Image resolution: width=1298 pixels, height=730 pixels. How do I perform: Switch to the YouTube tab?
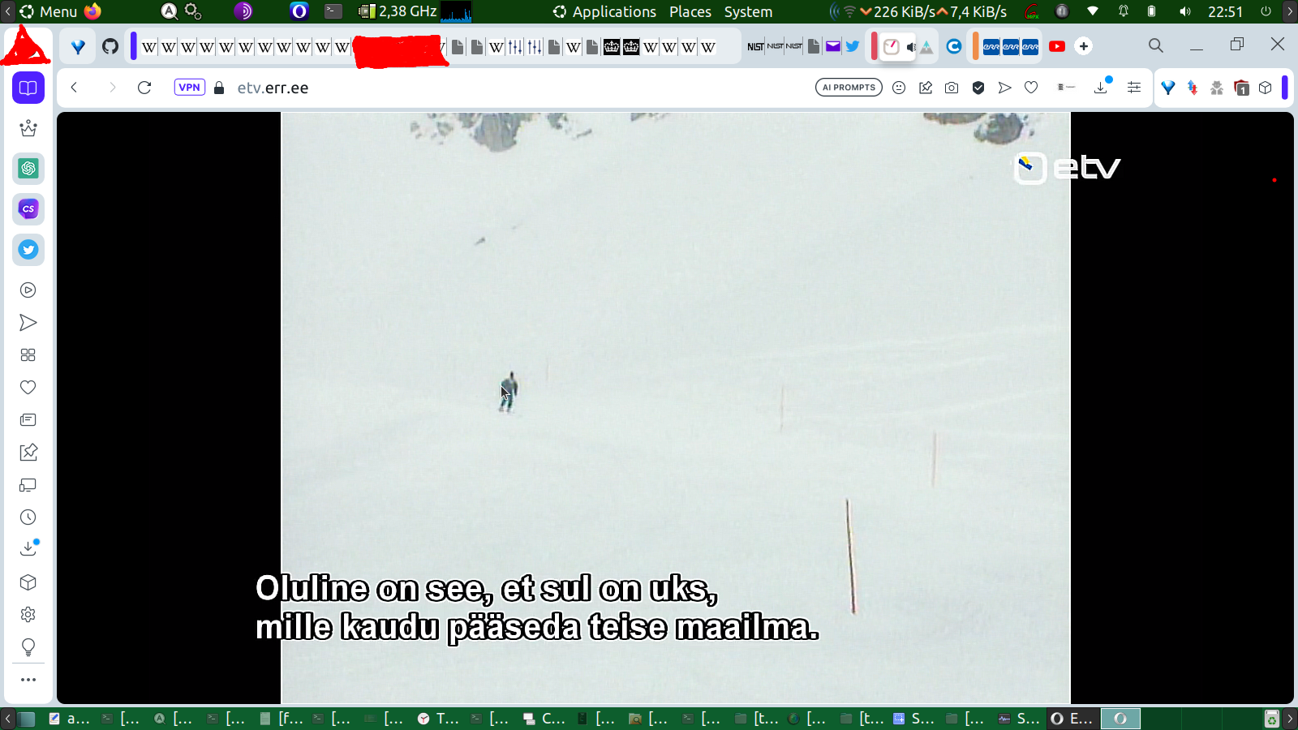(x=1057, y=46)
